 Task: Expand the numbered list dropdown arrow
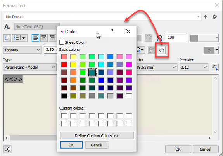coord(24,38)
